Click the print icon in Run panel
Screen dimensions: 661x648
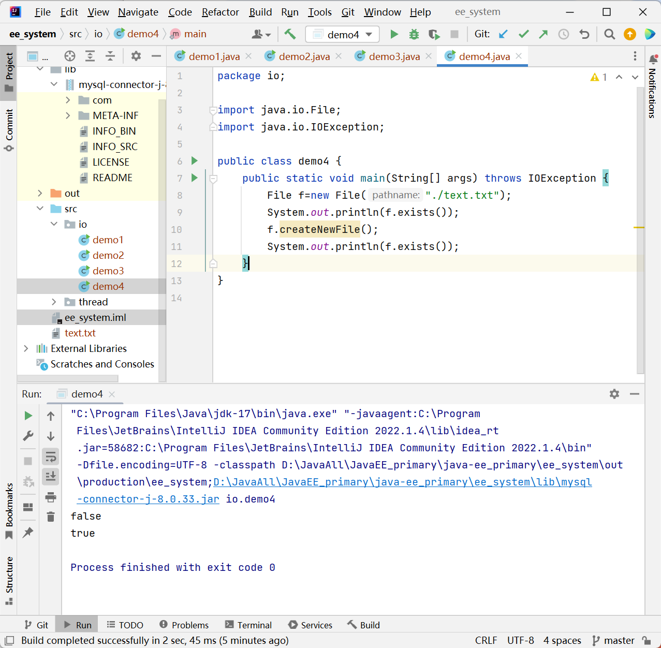click(x=51, y=497)
